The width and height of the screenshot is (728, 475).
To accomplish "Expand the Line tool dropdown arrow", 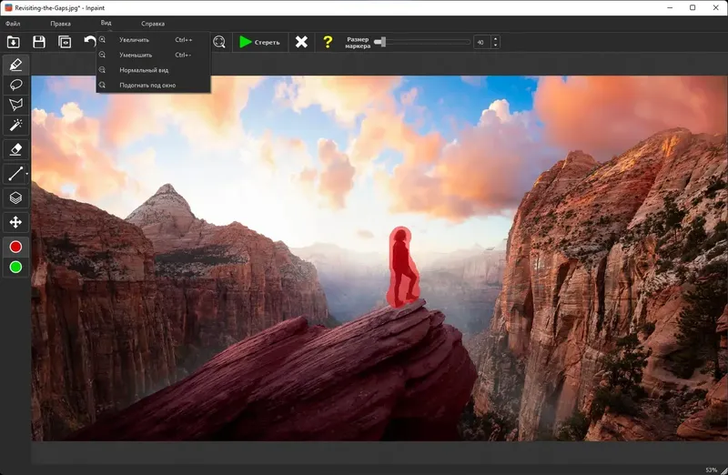I will (x=27, y=173).
